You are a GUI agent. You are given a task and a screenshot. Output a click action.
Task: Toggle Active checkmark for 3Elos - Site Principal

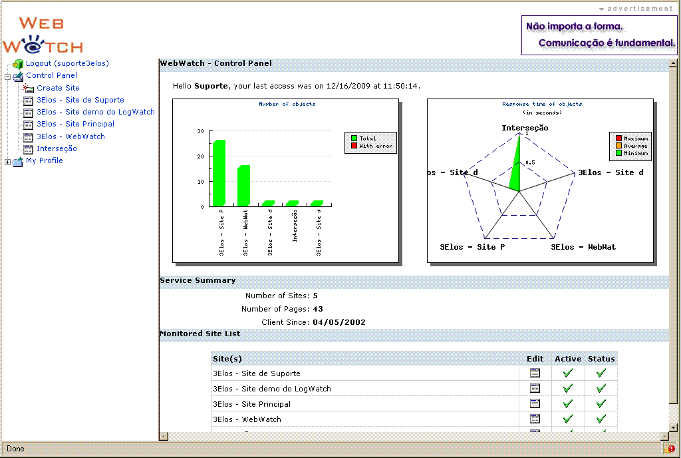[x=567, y=403]
